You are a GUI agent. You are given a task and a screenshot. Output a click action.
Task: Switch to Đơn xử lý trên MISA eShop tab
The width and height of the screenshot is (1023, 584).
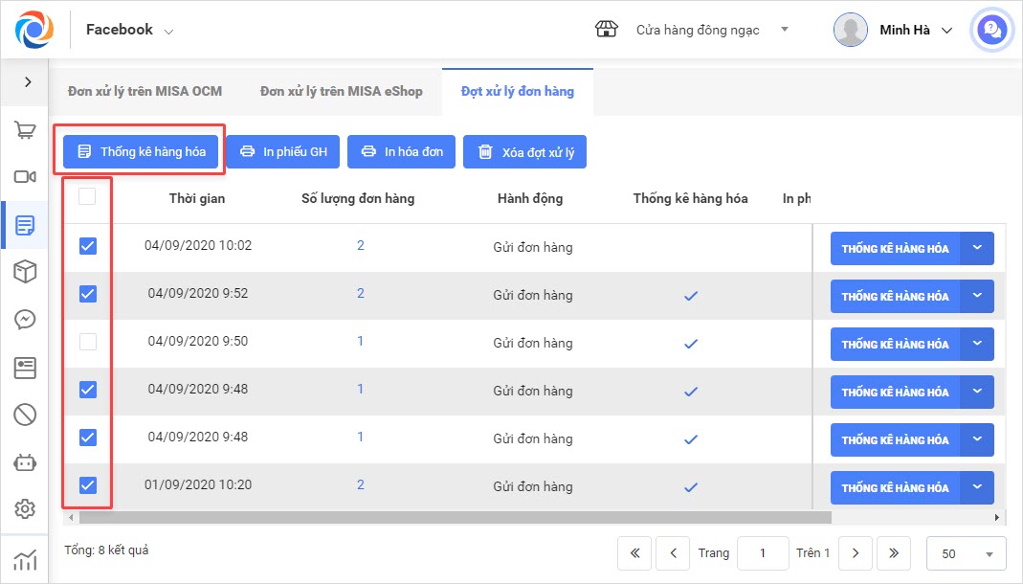pos(341,92)
